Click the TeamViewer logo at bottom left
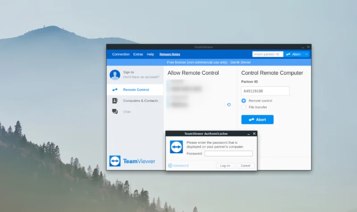This screenshot has width=357, height=212. click(x=132, y=161)
